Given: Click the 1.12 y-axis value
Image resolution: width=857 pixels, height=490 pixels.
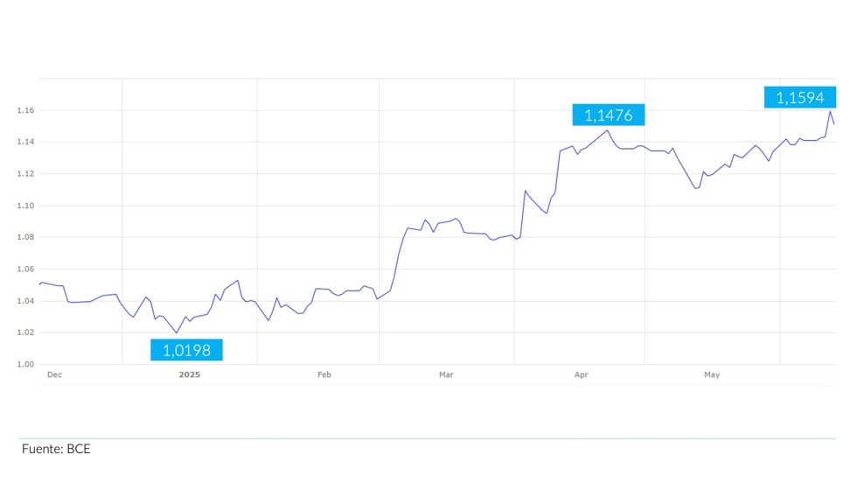Looking at the screenshot, I should (x=24, y=174).
